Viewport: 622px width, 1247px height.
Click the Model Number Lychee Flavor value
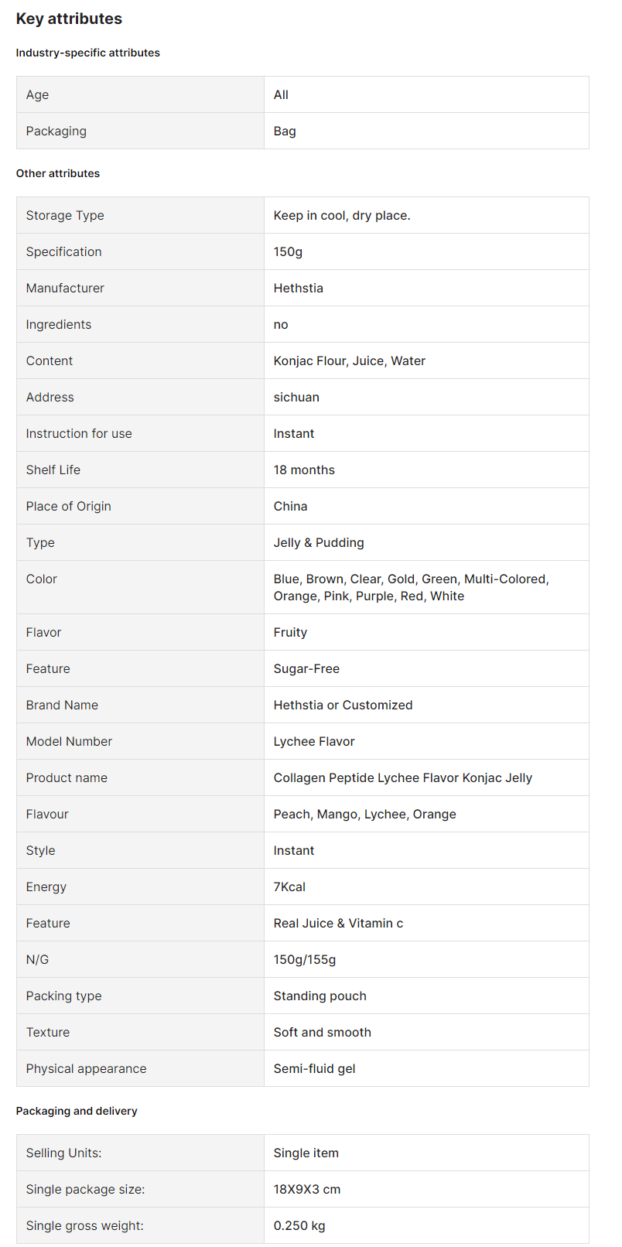pyautogui.click(x=314, y=742)
